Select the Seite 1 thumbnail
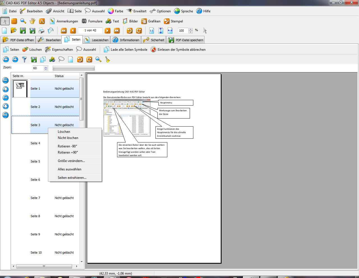 [x=20, y=89]
